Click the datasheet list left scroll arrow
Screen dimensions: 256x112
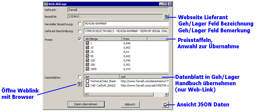point(86,94)
